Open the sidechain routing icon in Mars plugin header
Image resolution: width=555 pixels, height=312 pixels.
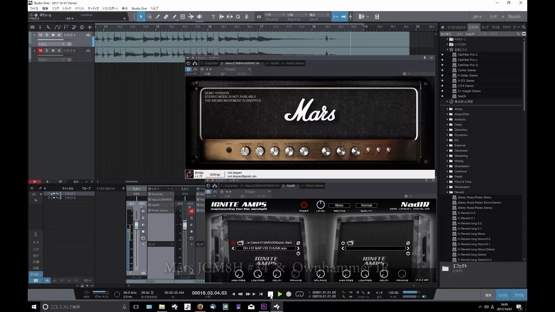[x=195, y=63]
